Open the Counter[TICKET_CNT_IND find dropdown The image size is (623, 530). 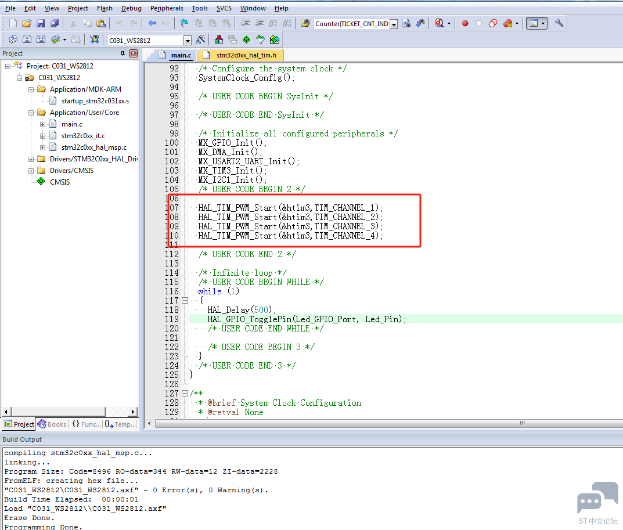click(394, 24)
